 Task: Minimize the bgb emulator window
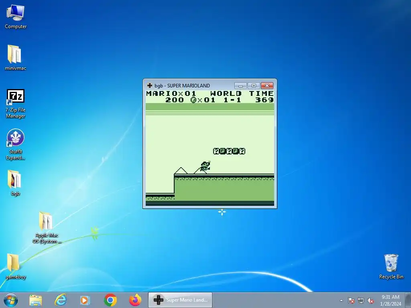coord(240,86)
